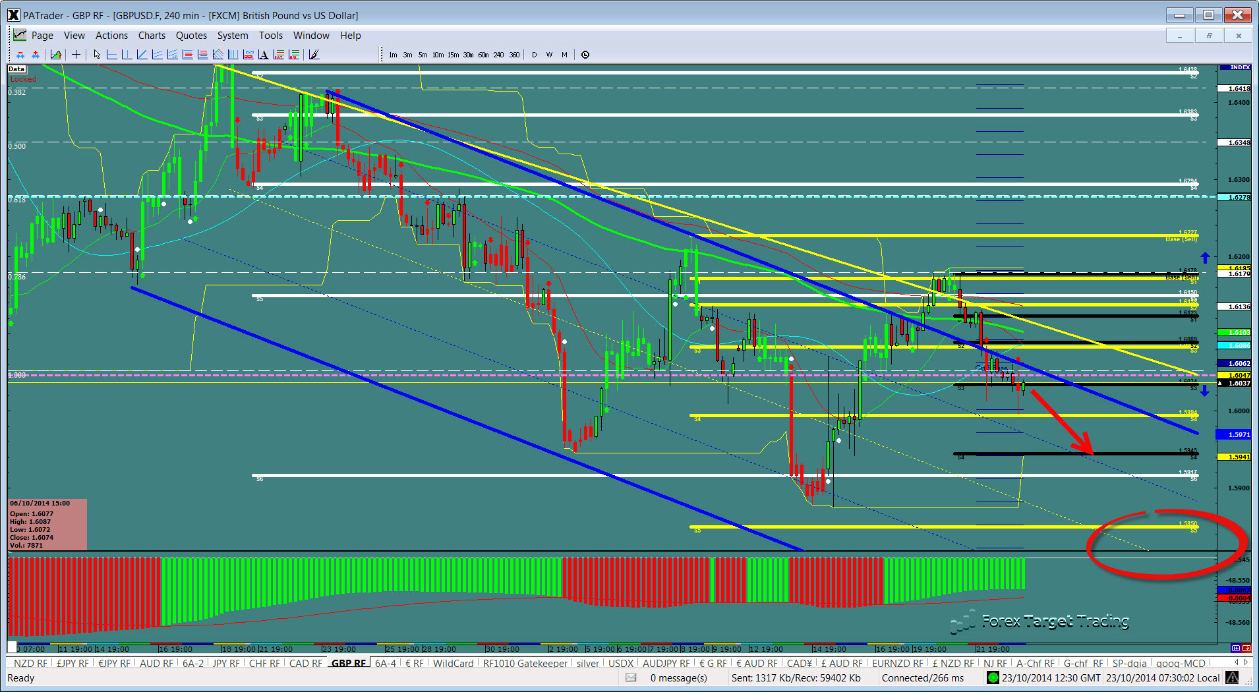1259x692 pixels.
Task: Switch chart to 1m timeframe
Action: point(393,55)
